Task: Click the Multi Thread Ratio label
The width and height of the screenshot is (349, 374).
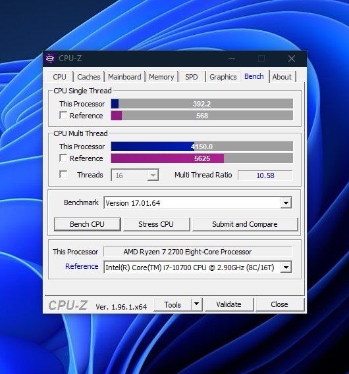Action: click(x=203, y=175)
